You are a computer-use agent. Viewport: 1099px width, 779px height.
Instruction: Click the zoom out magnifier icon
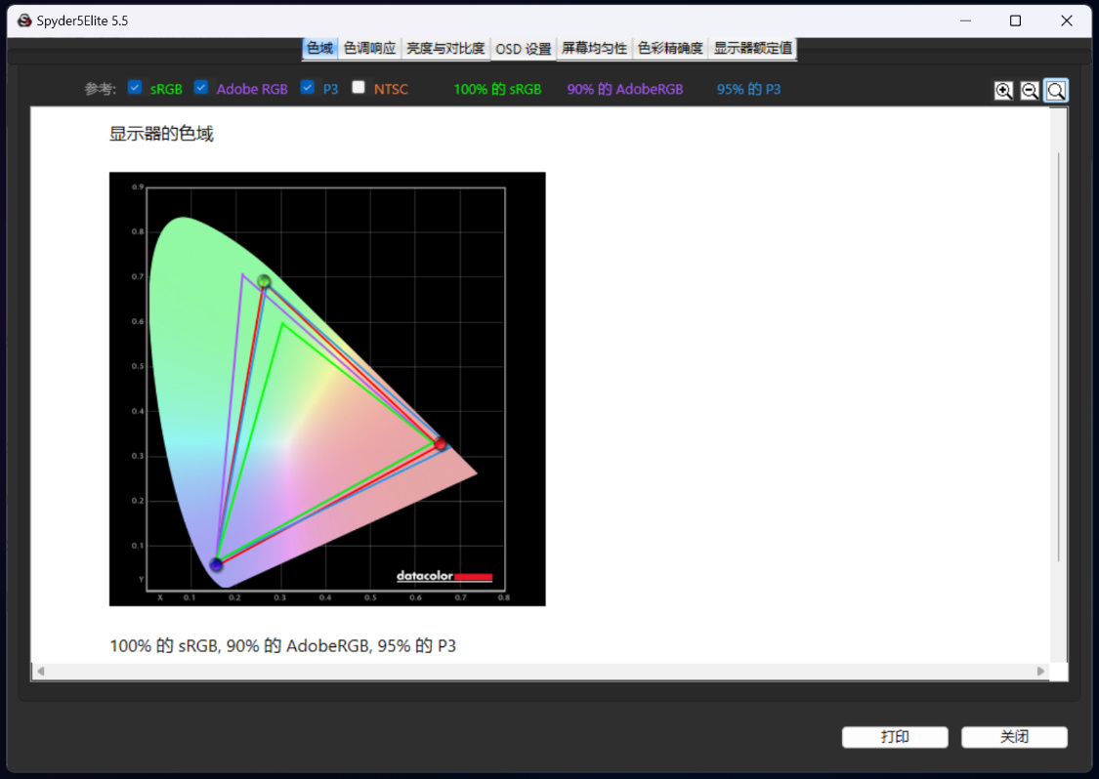click(x=1030, y=91)
